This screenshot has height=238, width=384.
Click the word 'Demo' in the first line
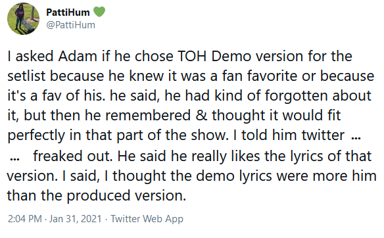pos(231,56)
